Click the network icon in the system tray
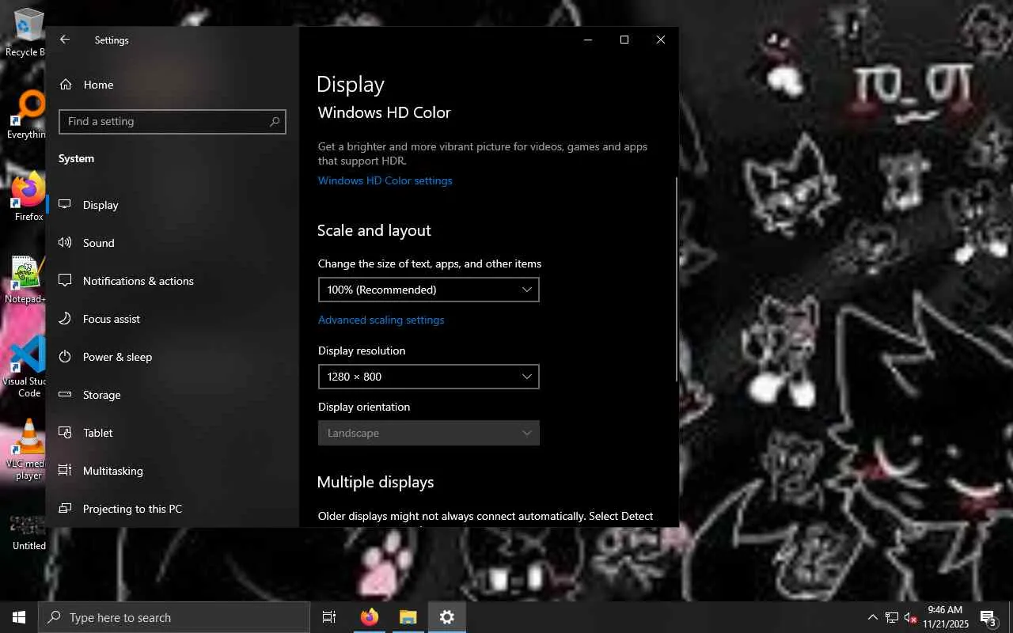Image resolution: width=1013 pixels, height=633 pixels. point(892,617)
